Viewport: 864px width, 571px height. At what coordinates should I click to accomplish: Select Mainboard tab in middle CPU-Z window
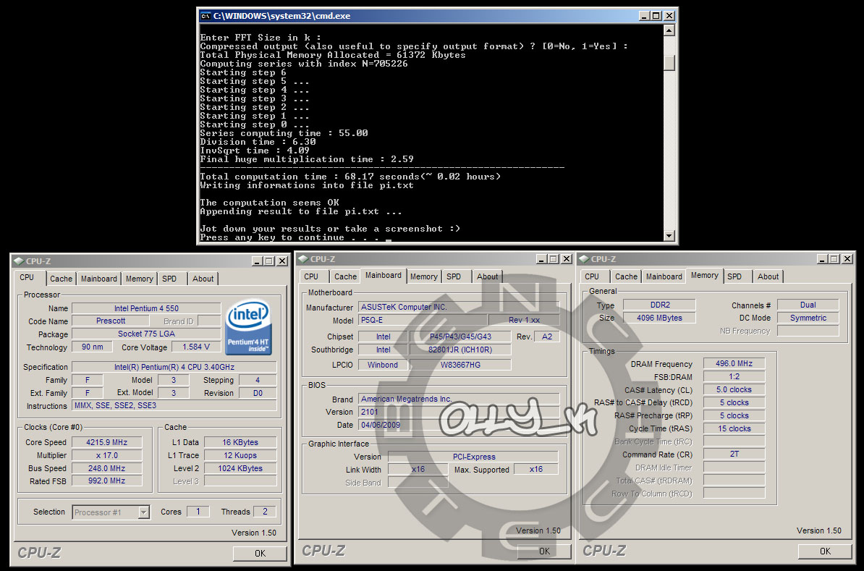[384, 276]
